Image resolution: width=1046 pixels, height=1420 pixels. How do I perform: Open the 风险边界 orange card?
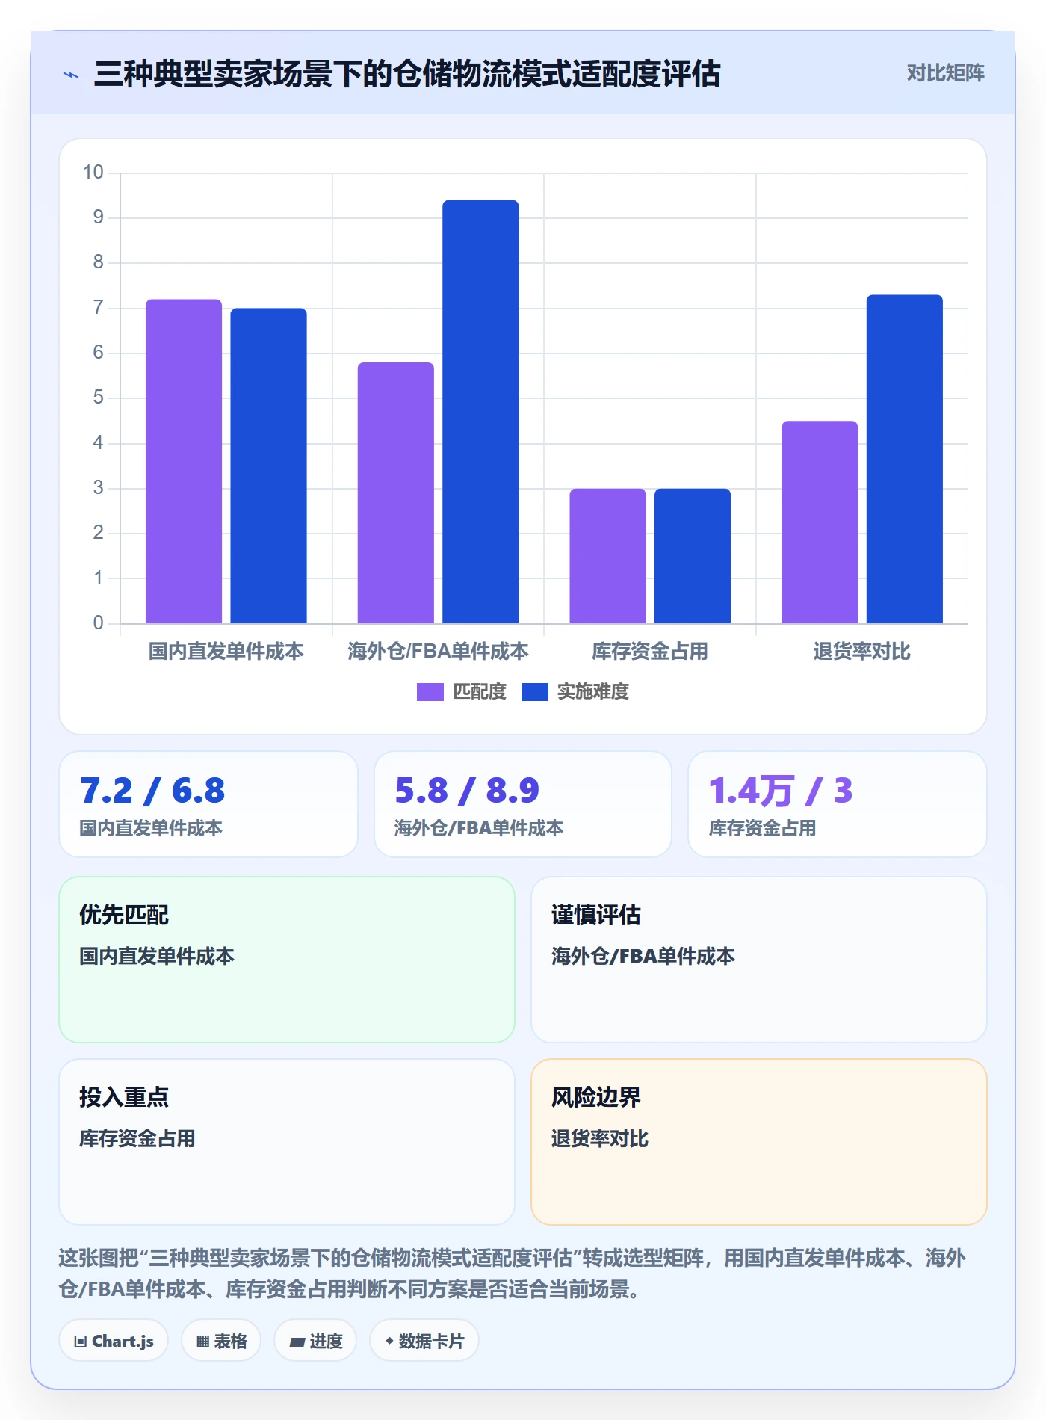click(759, 1142)
